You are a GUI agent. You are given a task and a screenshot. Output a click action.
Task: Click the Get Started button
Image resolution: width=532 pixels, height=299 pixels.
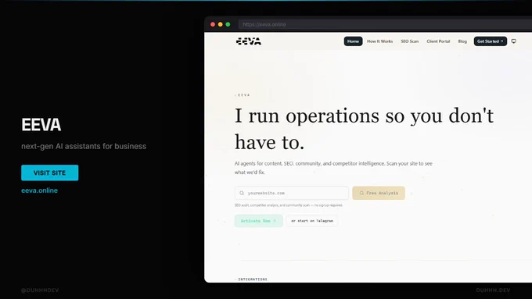click(491, 41)
